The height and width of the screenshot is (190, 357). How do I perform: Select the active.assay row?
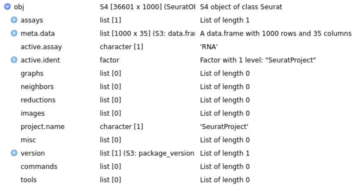pyautogui.click(x=41, y=47)
